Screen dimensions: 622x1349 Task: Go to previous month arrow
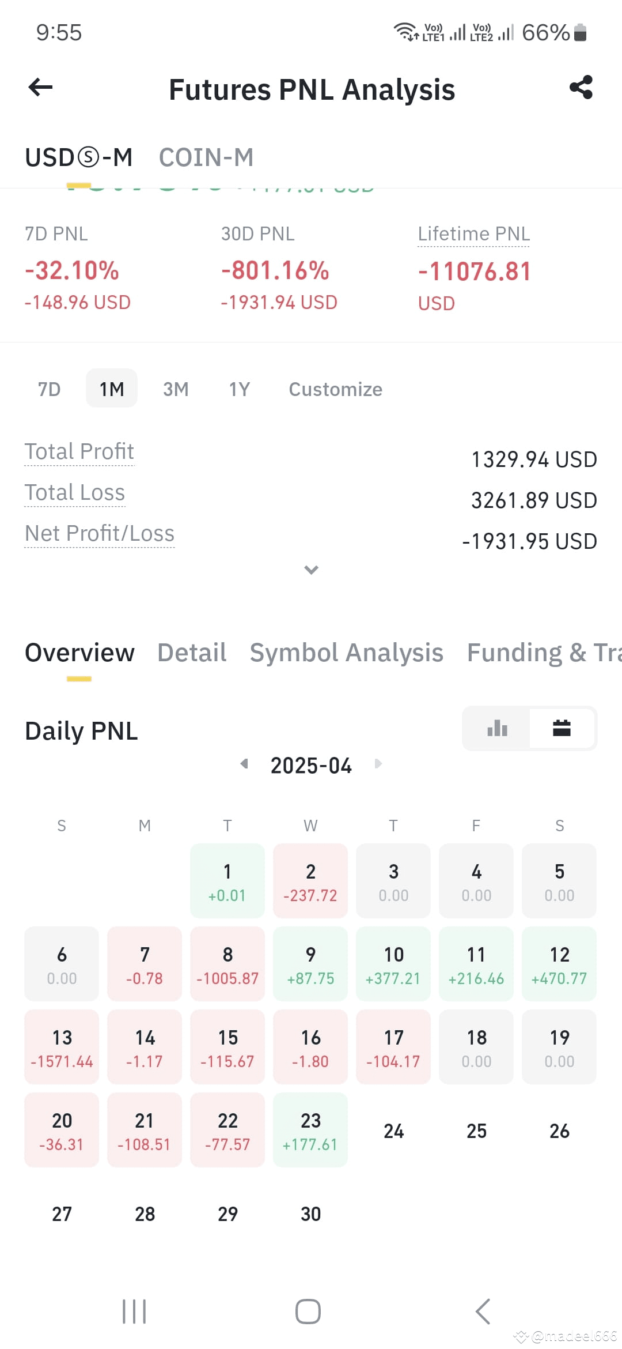pos(244,764)
